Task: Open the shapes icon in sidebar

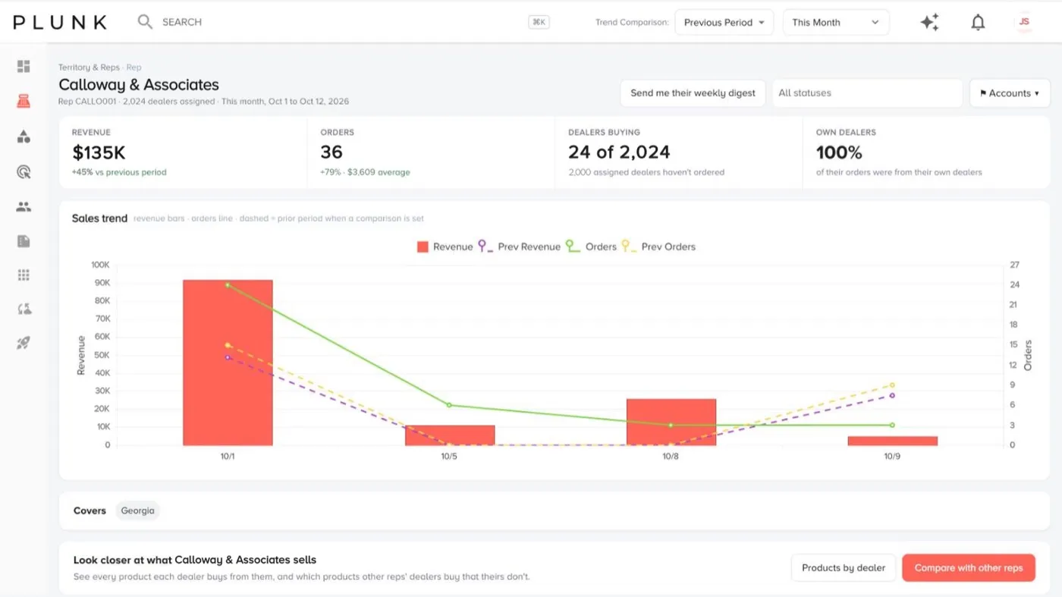Action: pos(24,137)
